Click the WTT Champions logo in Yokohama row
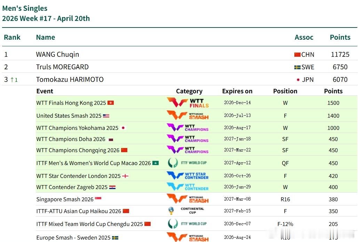Viewport: 358px width, 242px height. [x=188, y=127]
